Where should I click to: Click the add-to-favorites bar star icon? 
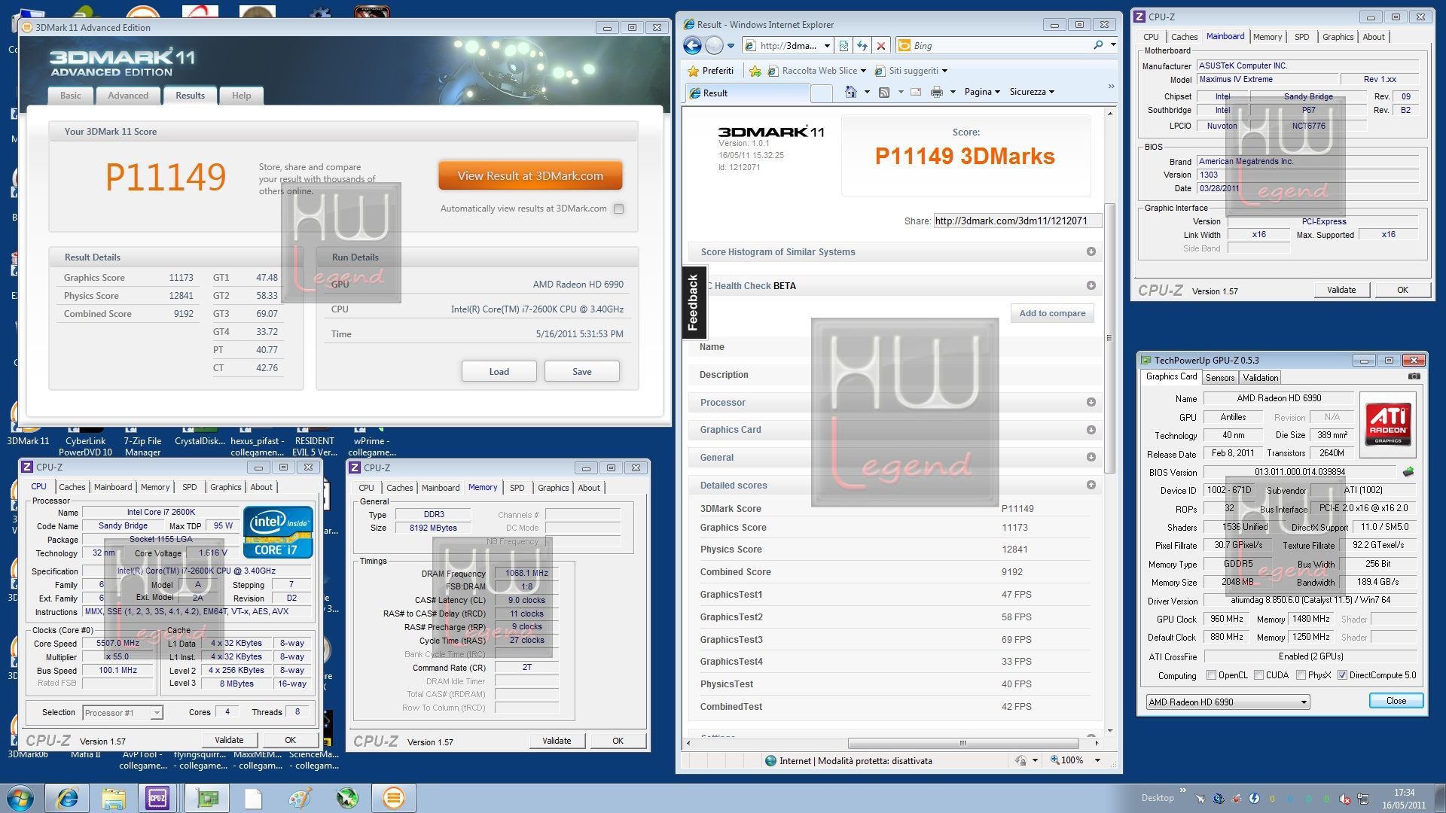pyautogui.click(x=755, y=71)
